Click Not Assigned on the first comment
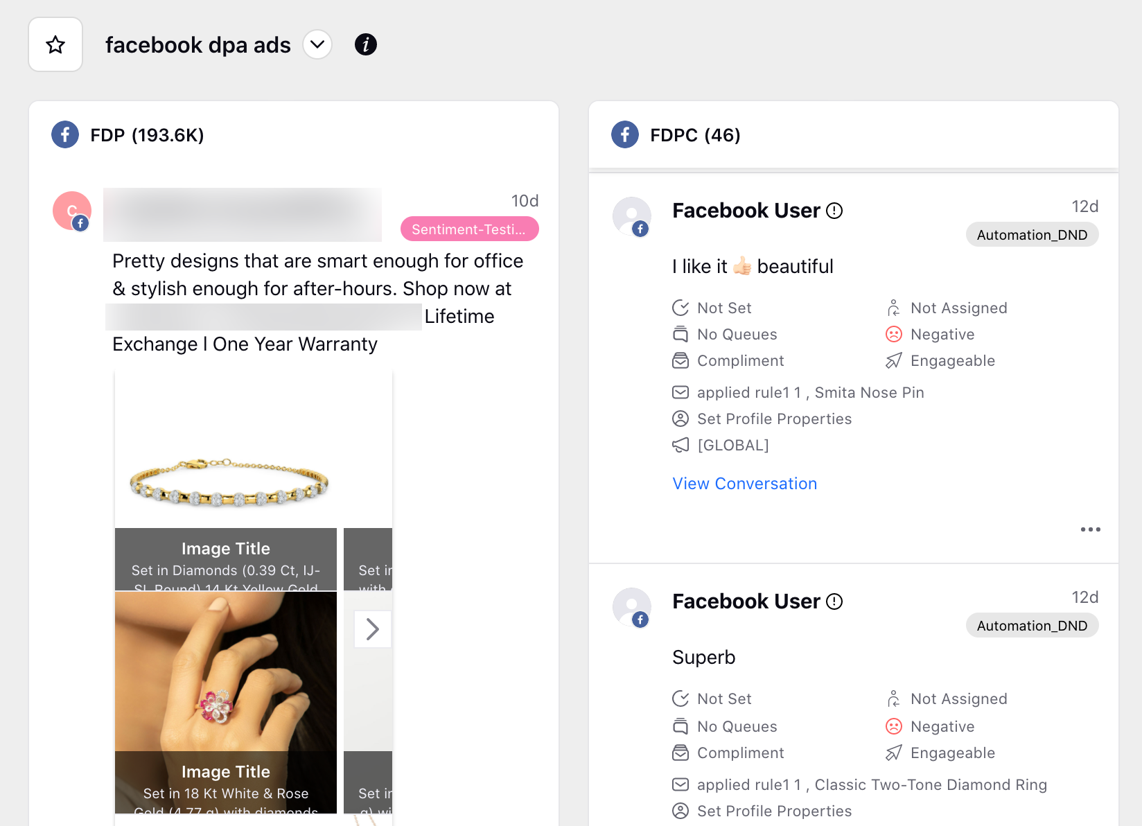1142x826 pixels. coord(958,308)
